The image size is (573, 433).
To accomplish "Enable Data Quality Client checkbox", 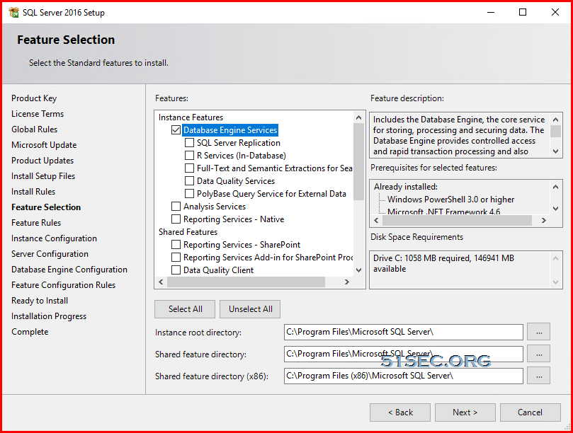I will click(x=176, y=270).
